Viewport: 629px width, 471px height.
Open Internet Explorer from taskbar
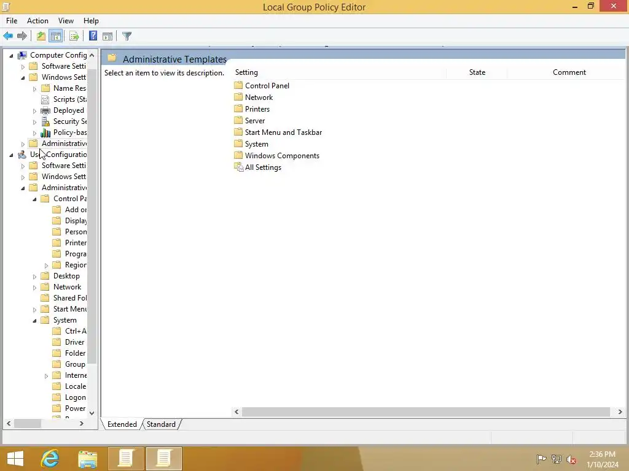point(50,459)
